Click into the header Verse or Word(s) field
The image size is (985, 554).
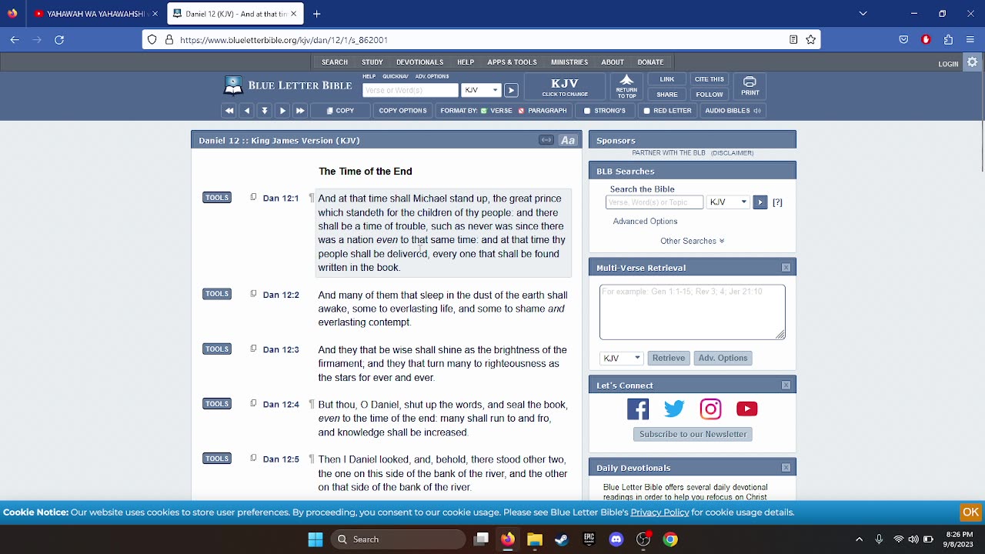[x=410, y=90]
